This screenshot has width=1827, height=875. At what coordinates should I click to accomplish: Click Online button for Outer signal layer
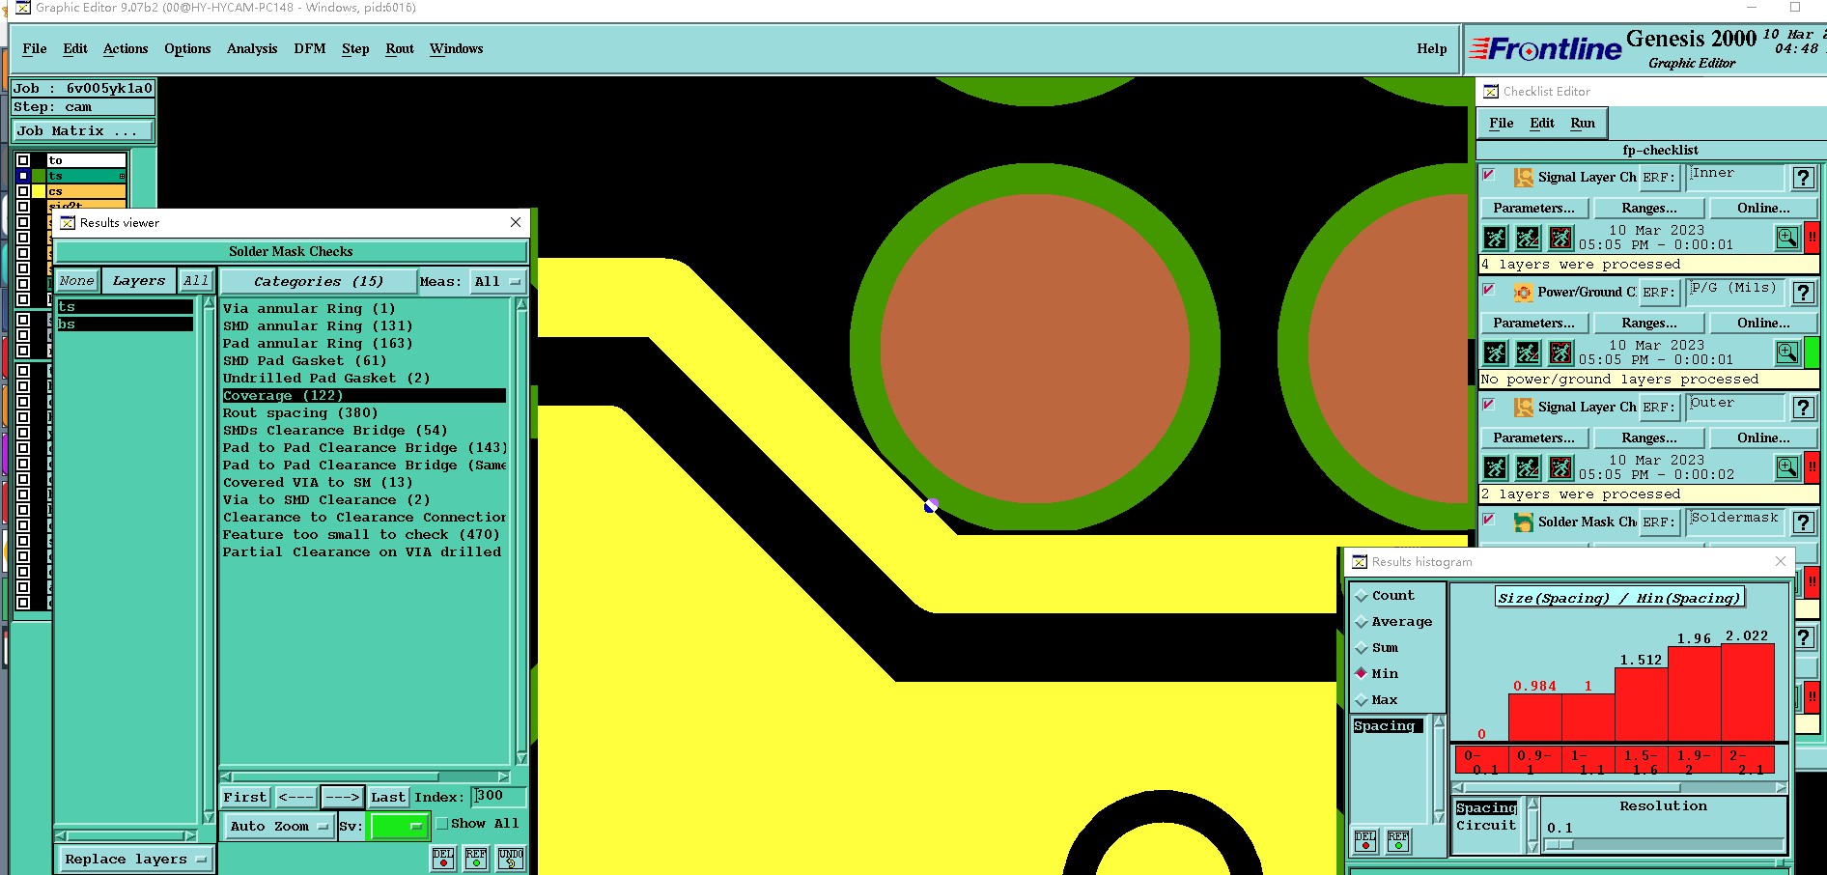1763,437
